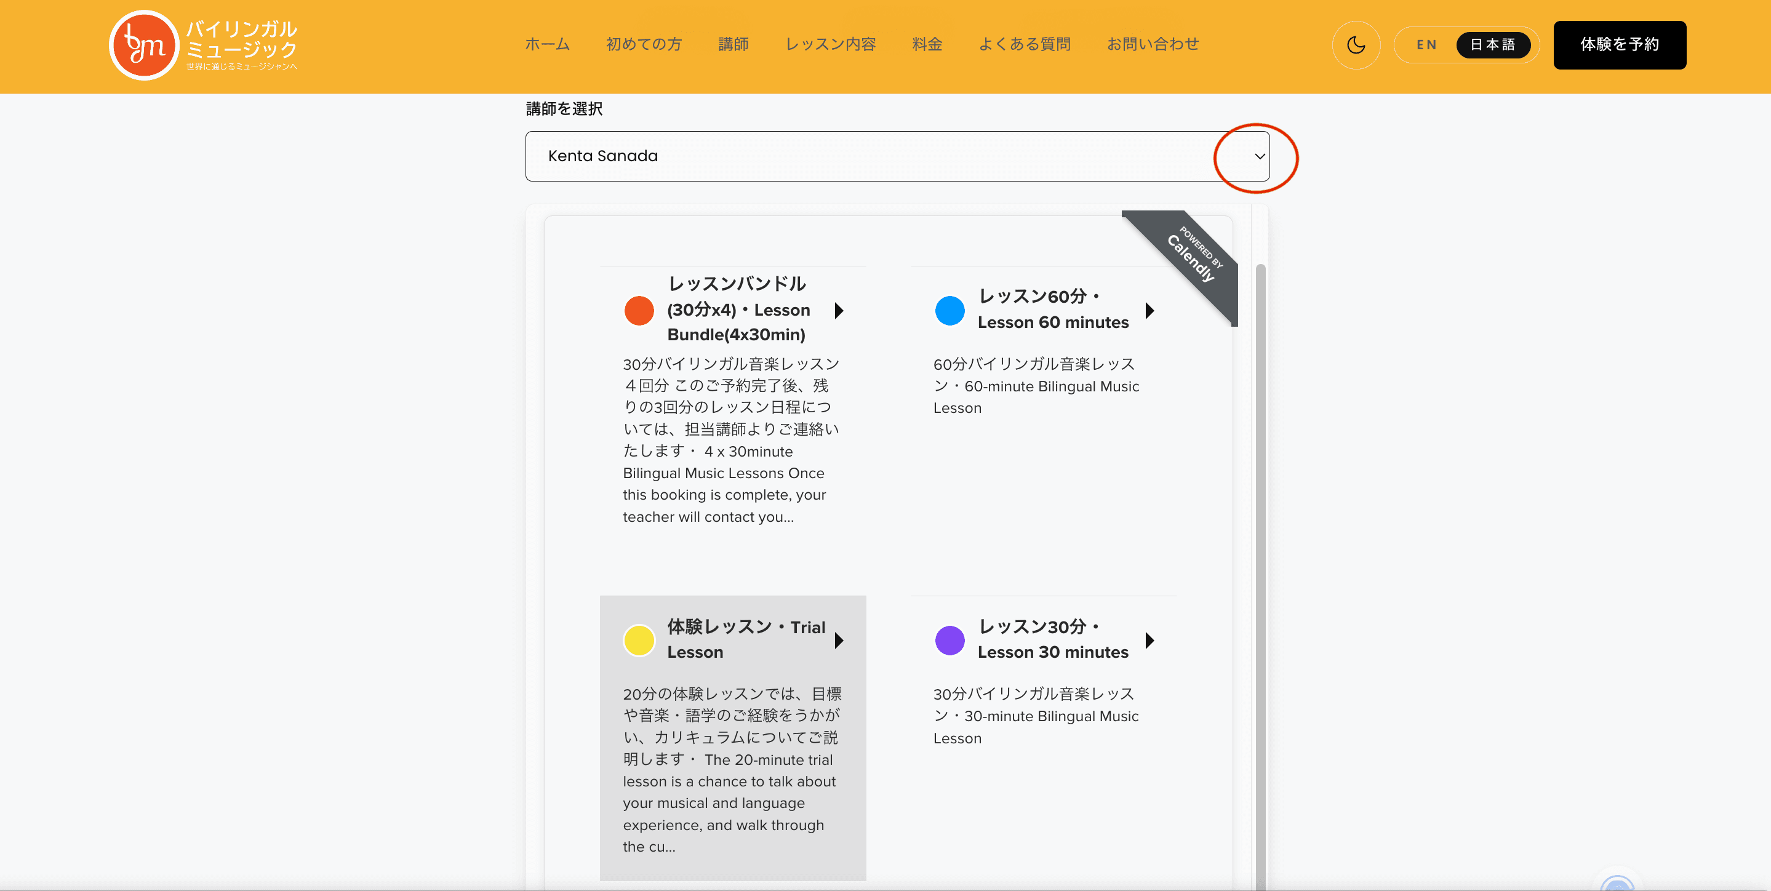Click the Calendly widget vertical scrollbar
This screenshot has height=891, width=1771.
tap(1260, 550)
